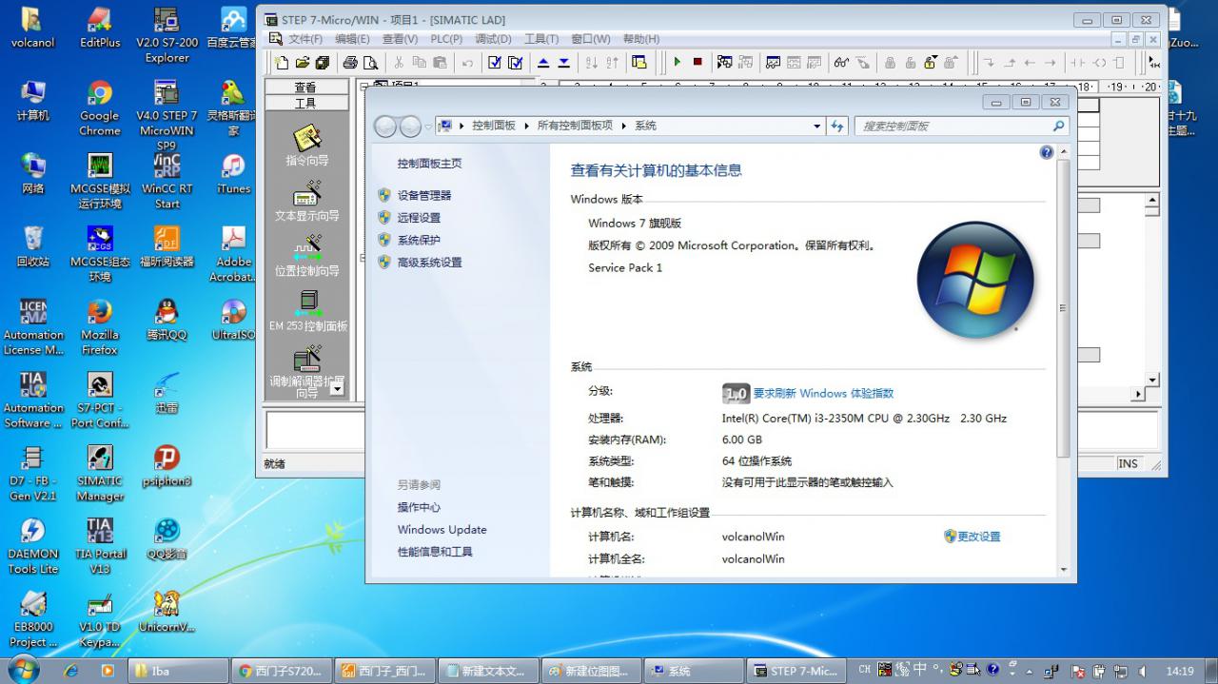
Task: Switch to the 新建文本文 taskbar button
Action: (486, 671)
